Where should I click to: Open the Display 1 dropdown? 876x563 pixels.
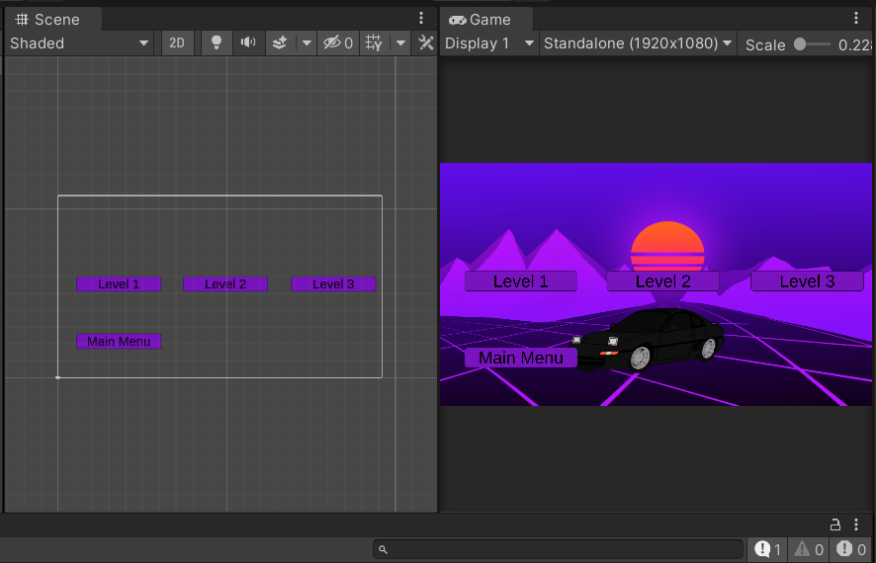pyautogui.click(x=489, y=43)
